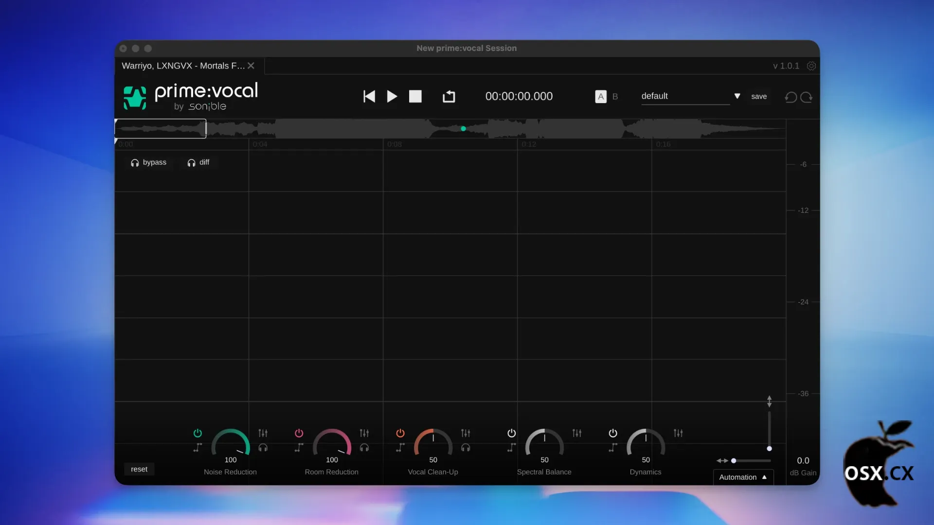Click the horizontal zoom arrows icon
Screen dimensions: 934x525
pyautogui.click(x=722, y=461)
